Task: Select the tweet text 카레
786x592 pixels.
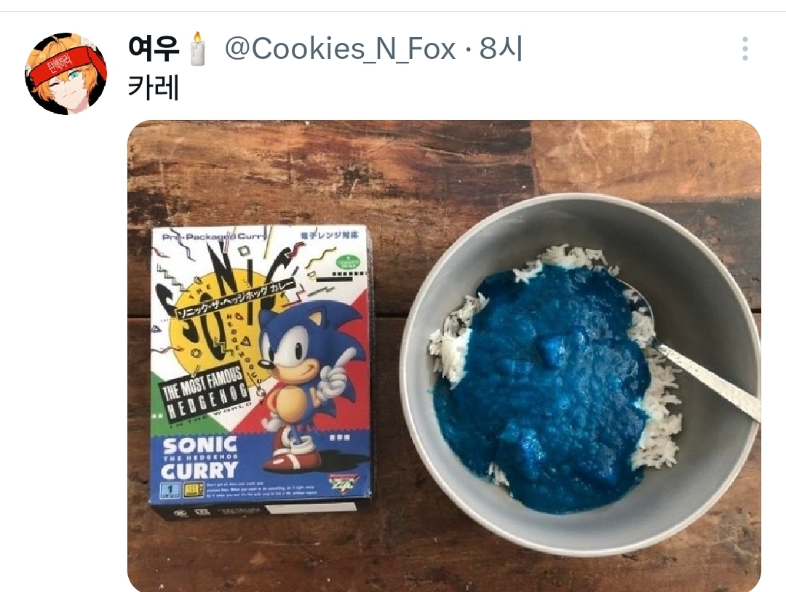Action: [153, 88]
